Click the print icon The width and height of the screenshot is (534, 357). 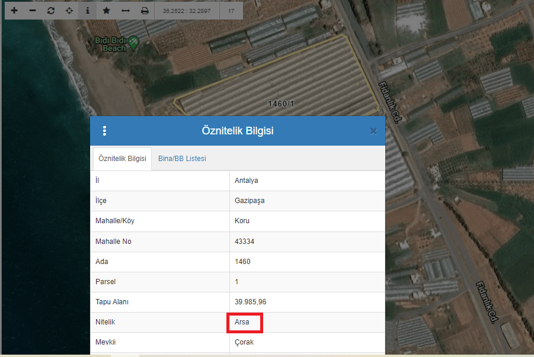pos(145,11)
